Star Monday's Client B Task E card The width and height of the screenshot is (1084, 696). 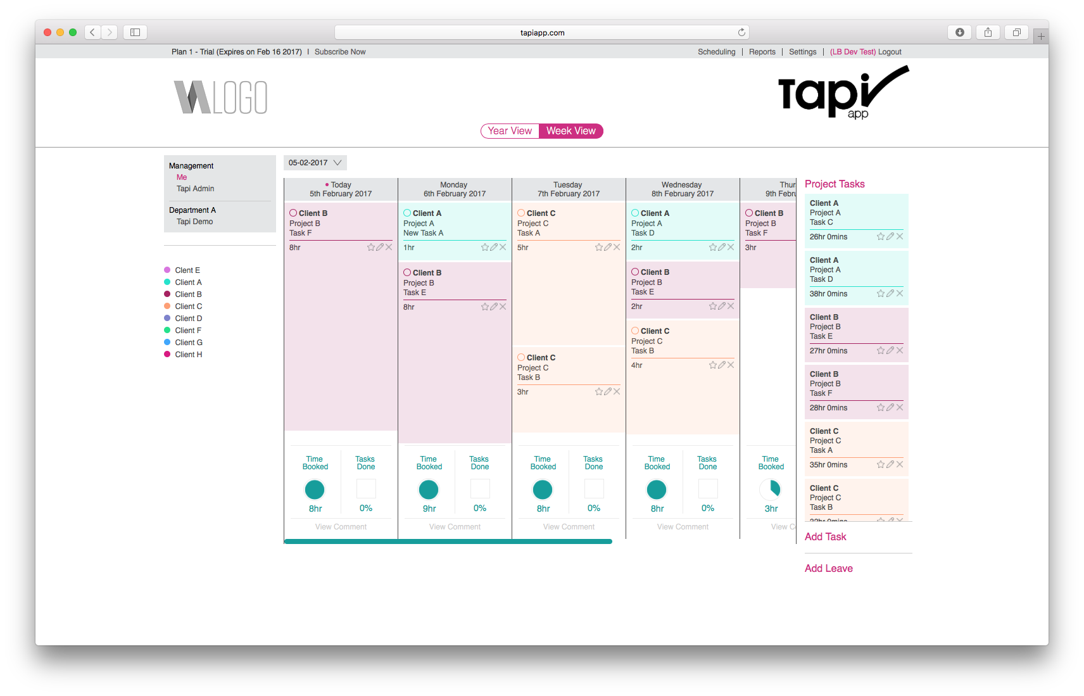pos(485,307)
